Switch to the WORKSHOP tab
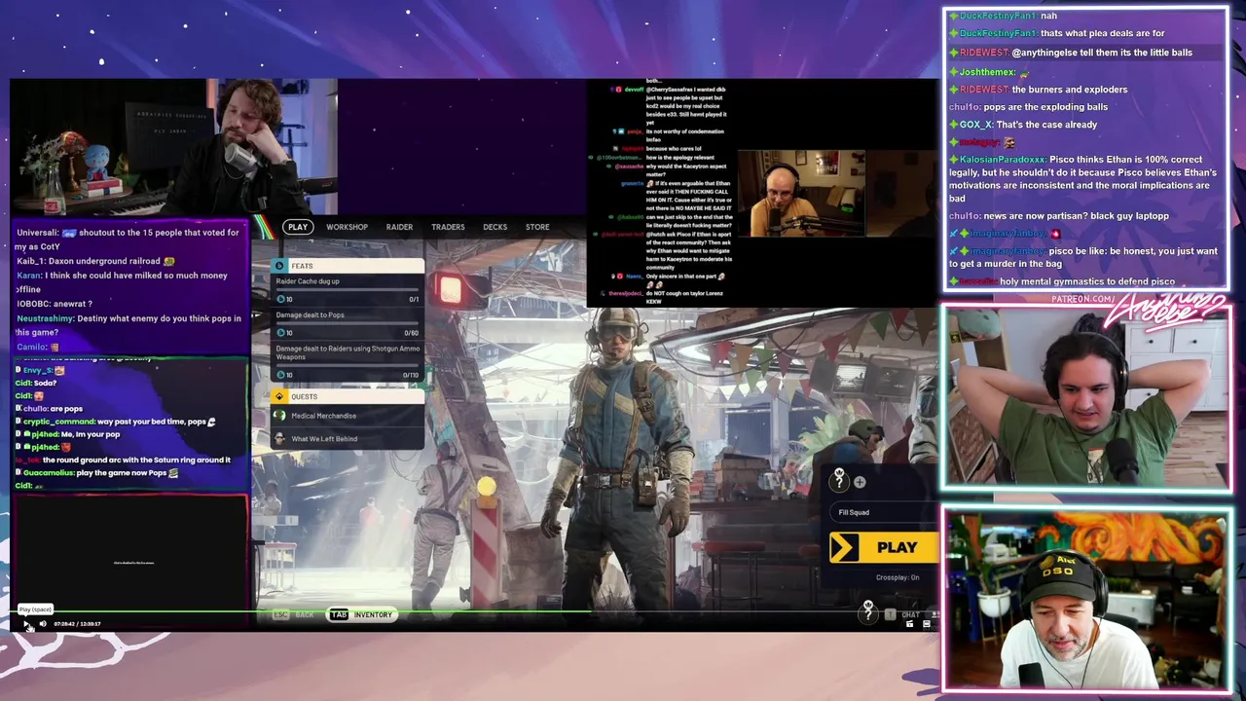Screen dimensions: 1246x701 click(x=347, y=227)
